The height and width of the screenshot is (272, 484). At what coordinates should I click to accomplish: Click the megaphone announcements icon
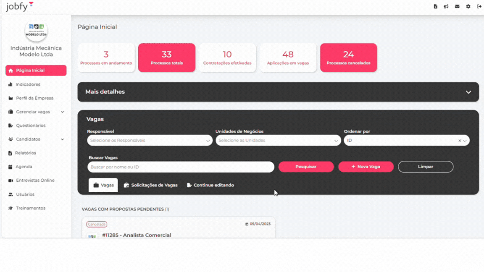tap(446, 6)
